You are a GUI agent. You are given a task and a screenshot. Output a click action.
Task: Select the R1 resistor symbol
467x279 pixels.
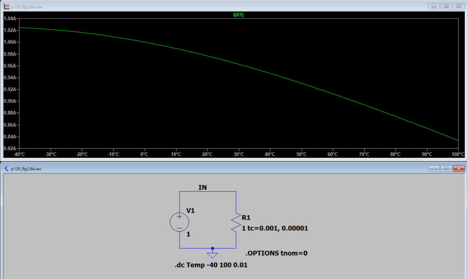[x=236, y=222]
